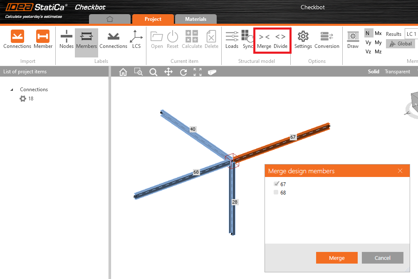Toggle Nodes labels
This screenshot has height=279, width=418.
click(x=67, y=39)
